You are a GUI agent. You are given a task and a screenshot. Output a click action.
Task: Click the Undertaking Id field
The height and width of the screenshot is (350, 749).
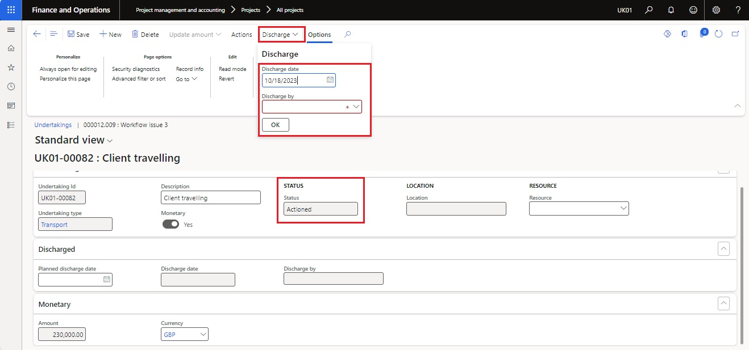click(x=62, y=197)
